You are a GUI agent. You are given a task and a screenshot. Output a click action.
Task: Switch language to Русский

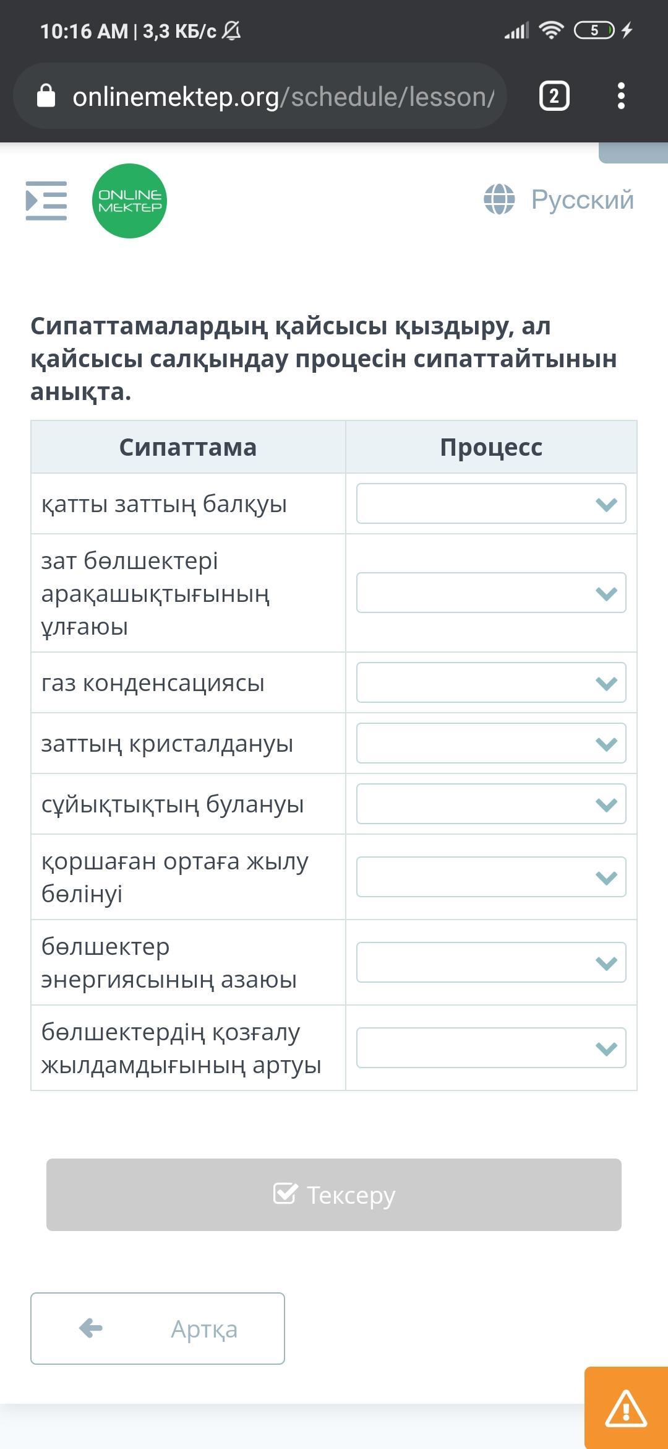tap(582, 199)
